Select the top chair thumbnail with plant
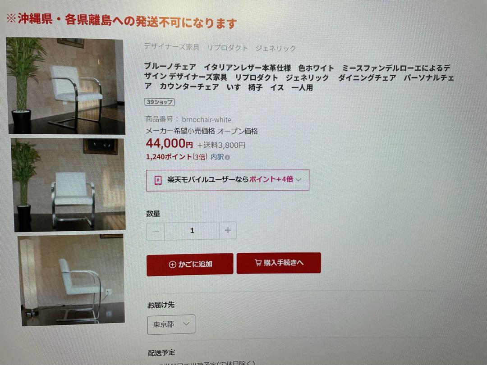Viewport: 487px width, 365px height. 66,86
